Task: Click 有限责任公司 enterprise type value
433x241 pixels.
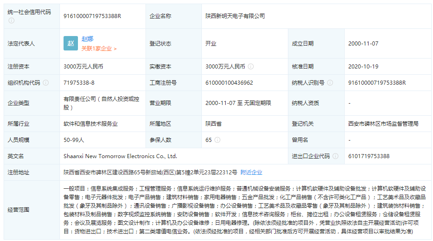Action: coord(101,103)
